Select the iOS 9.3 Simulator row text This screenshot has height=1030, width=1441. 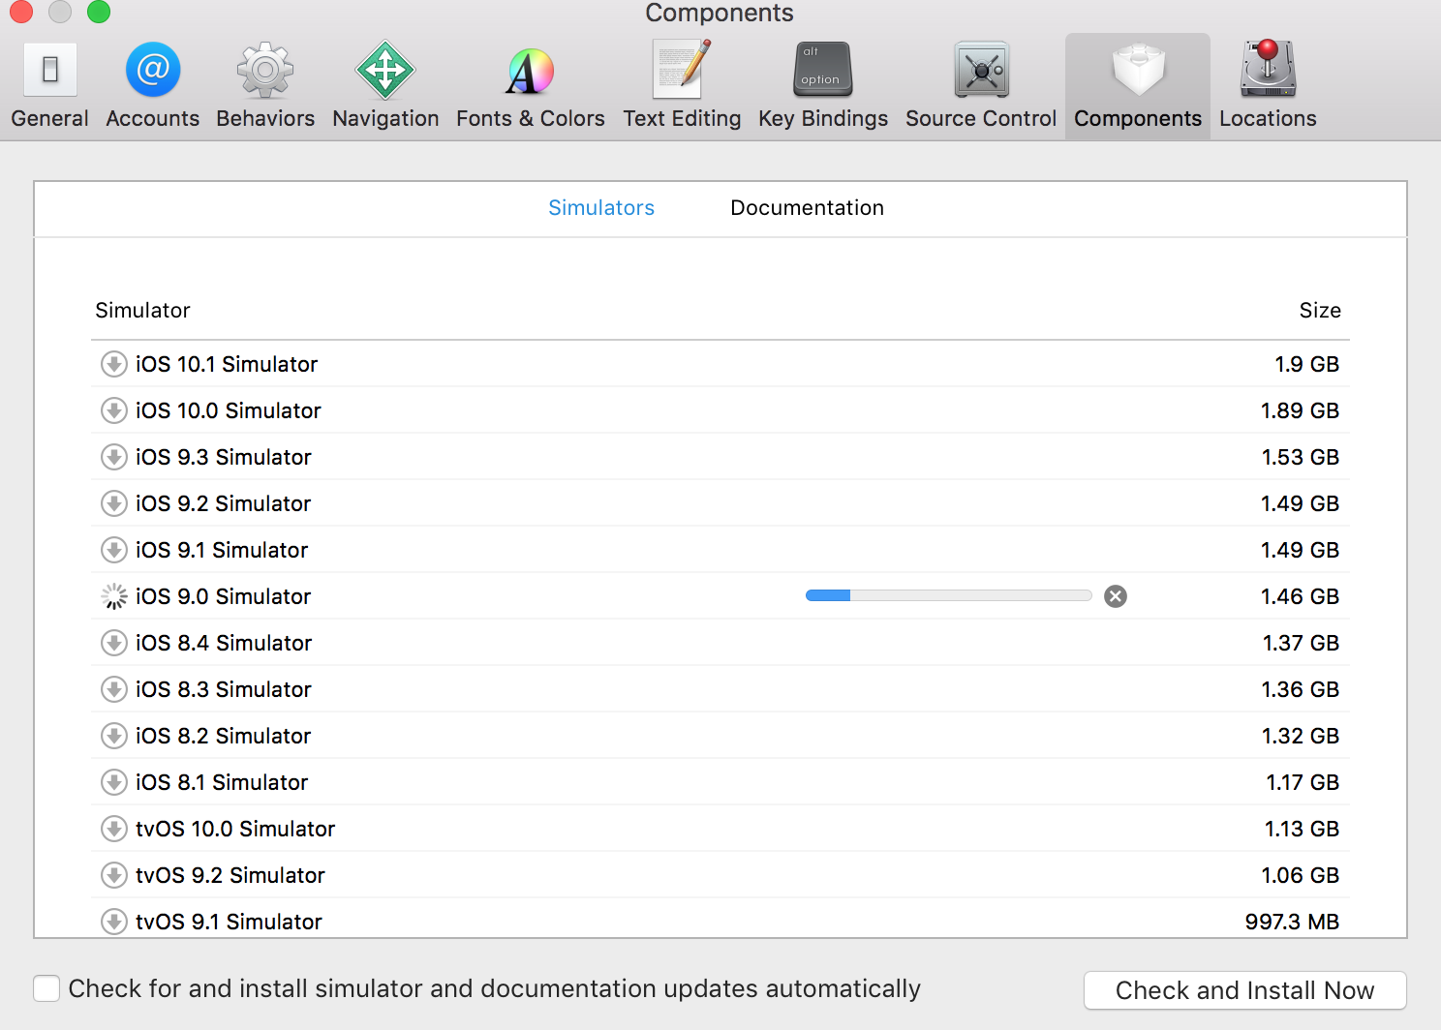pos(224,458)
